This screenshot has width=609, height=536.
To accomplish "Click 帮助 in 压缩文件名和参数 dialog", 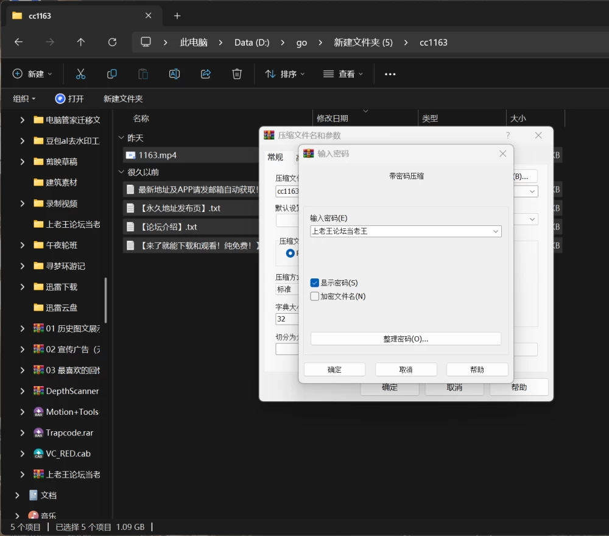I will [519, 387].
